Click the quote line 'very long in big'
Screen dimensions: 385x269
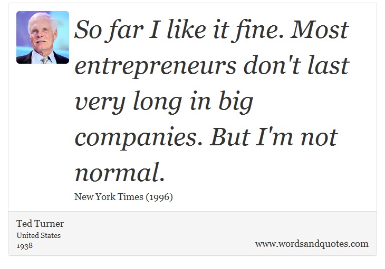coord(164,102)
